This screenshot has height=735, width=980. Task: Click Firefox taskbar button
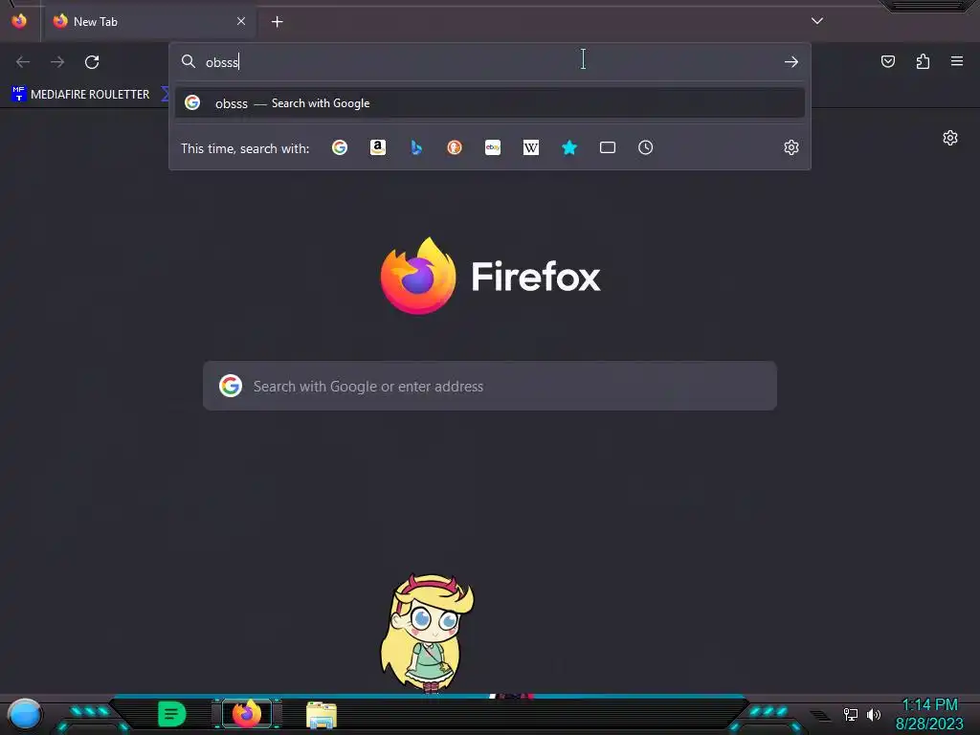pos(247,714)
